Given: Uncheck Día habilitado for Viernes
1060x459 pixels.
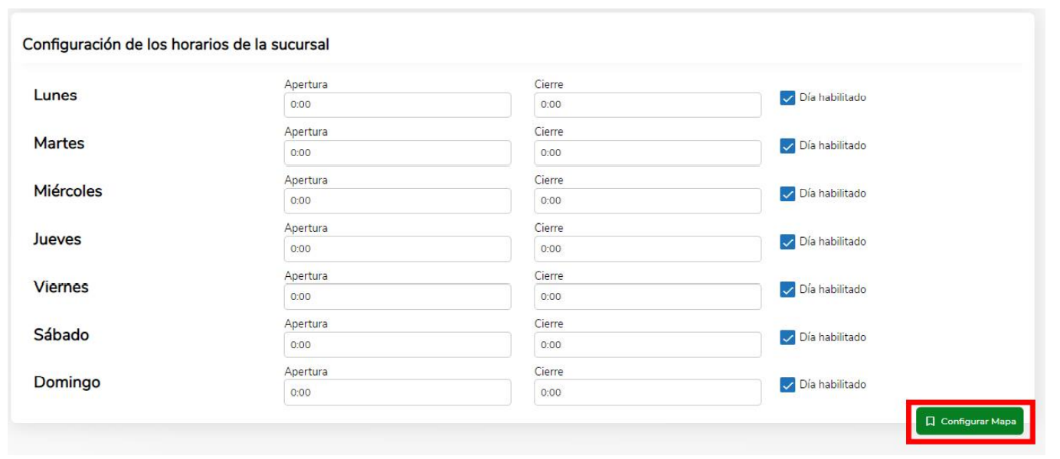Looking at the screenshot, I should [x=787, y=289].
